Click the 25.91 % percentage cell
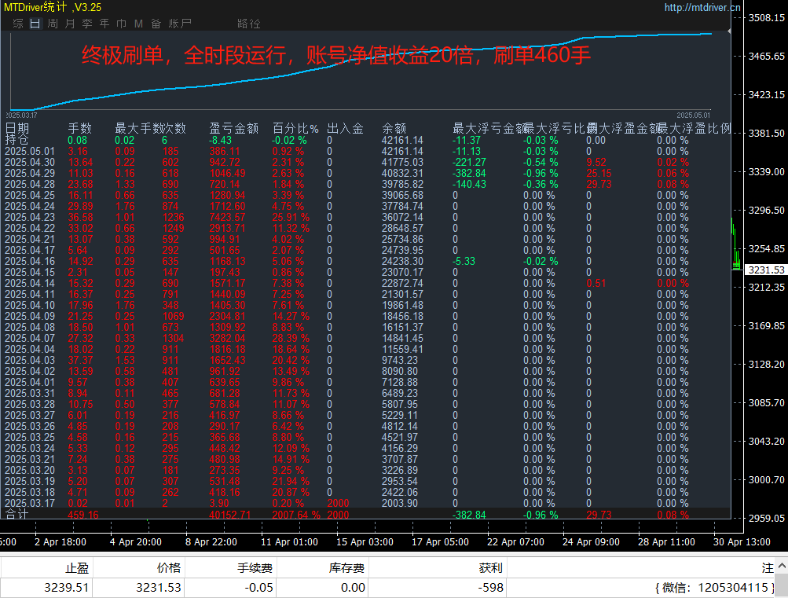The image size is (788, 598). click(291, 217)
